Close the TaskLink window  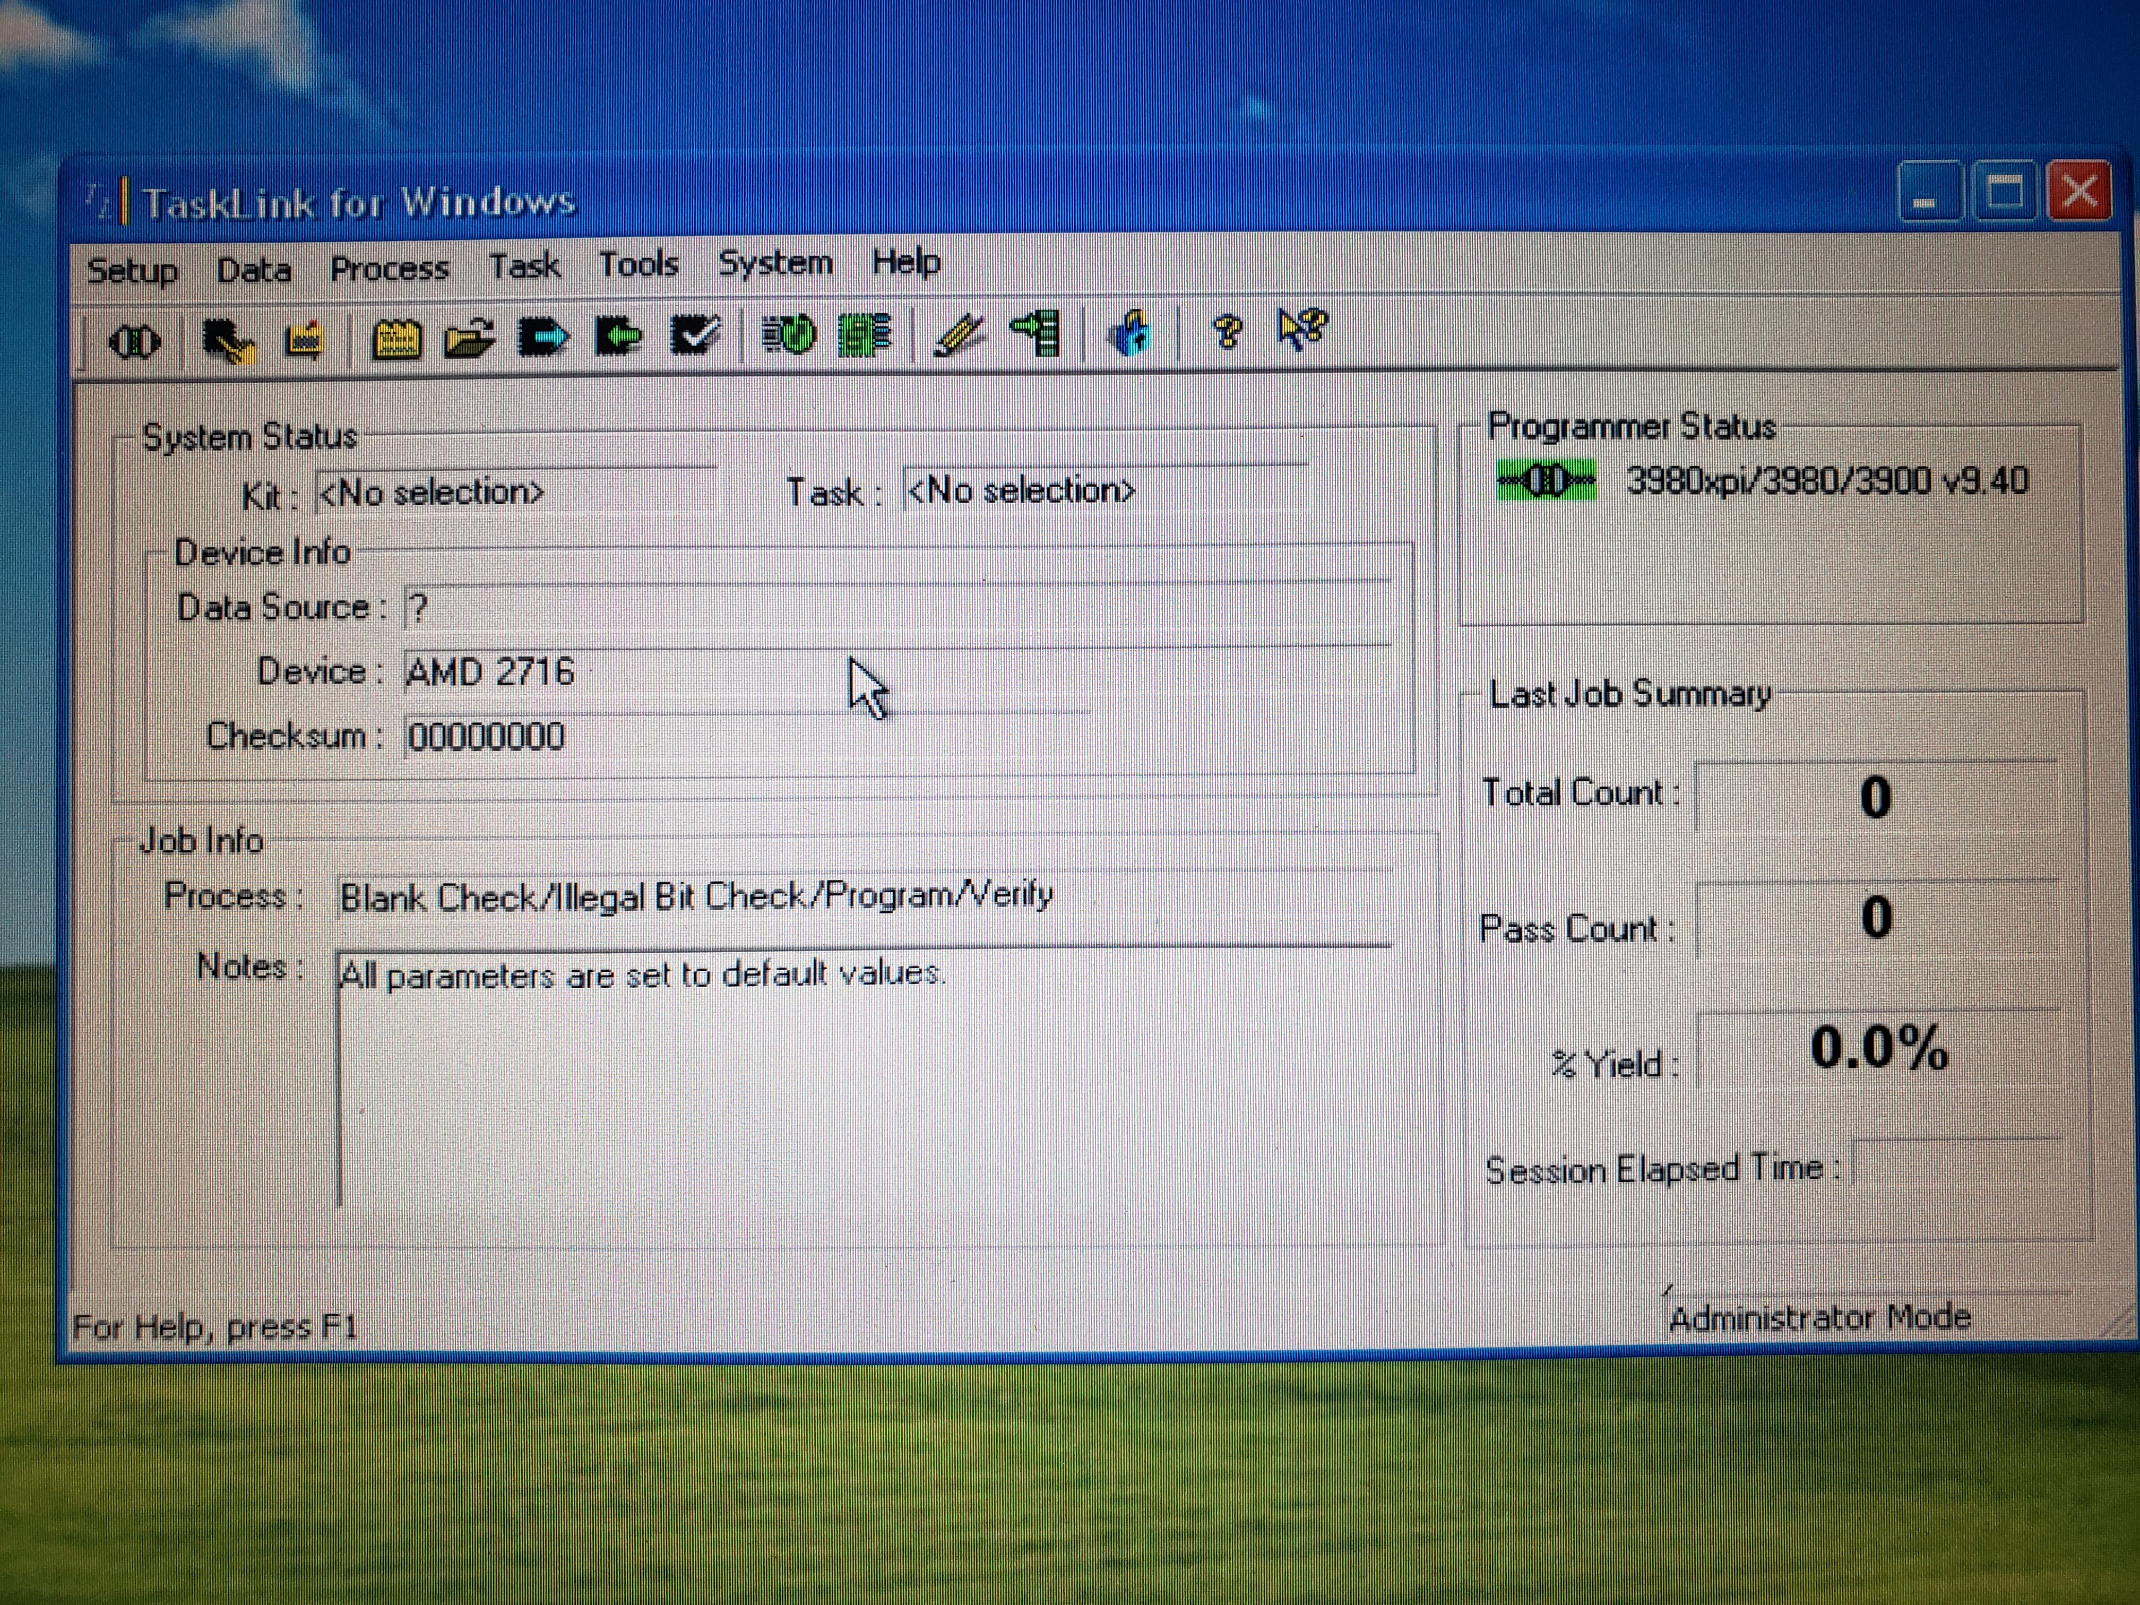coord(2079,191)
